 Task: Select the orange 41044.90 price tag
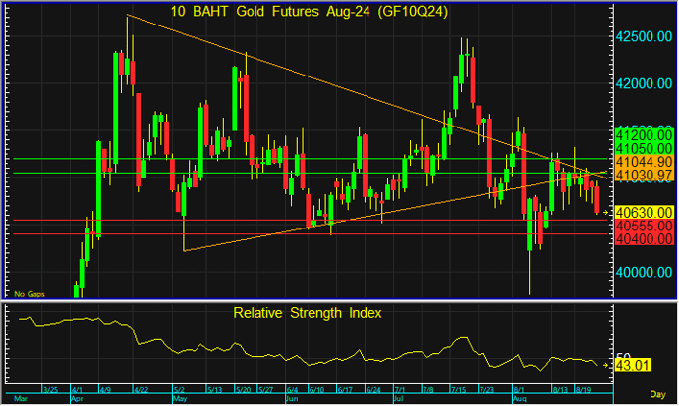(x=642, y=160)
